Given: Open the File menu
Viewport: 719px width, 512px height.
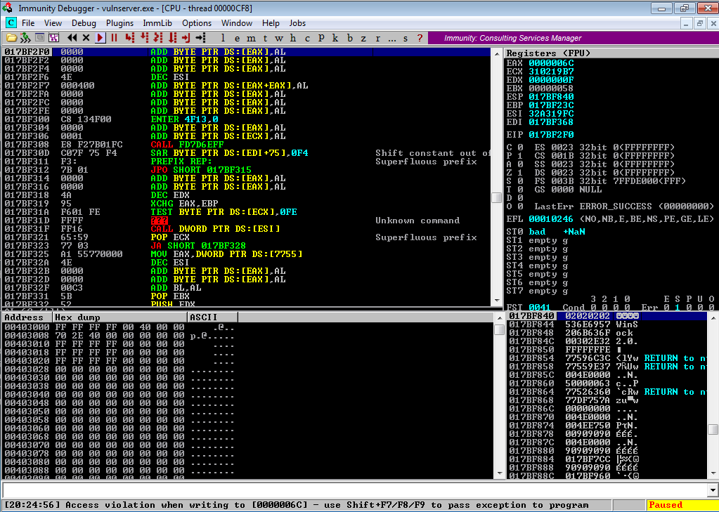Looking at the screenshot, I should pyautogui.click(x=28, y=23).
